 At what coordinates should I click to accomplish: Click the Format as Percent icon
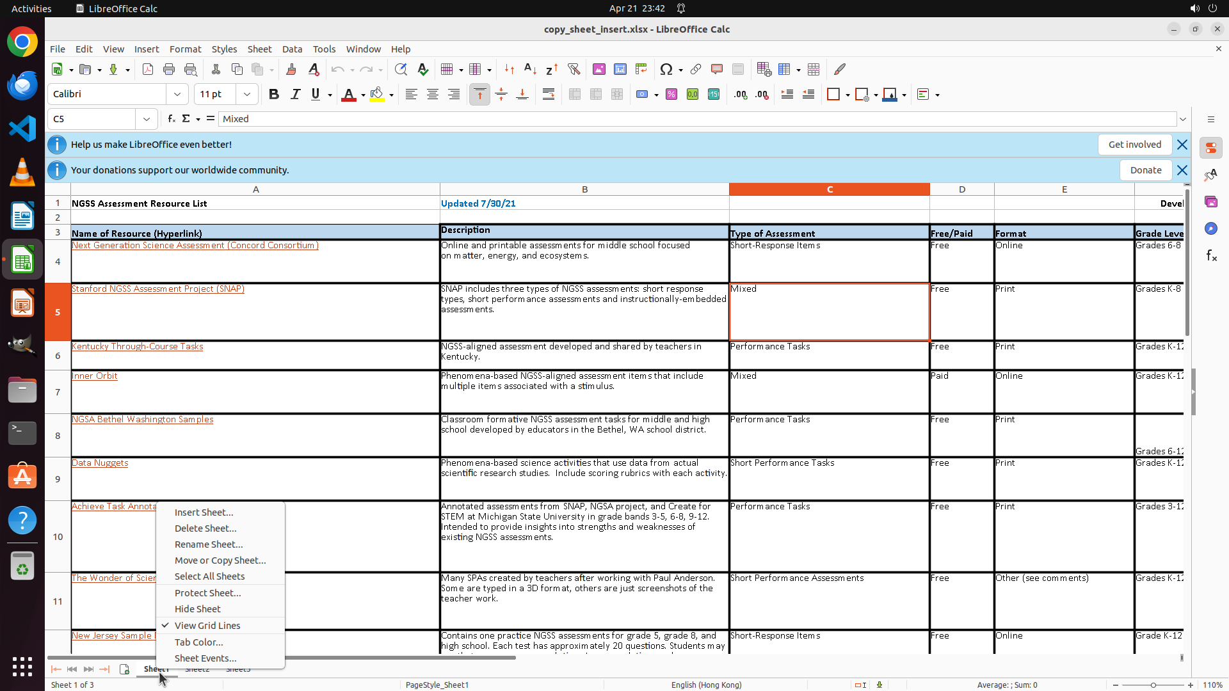point(671,95)
